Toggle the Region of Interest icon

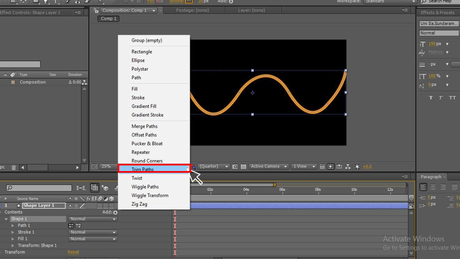(235, 166)
